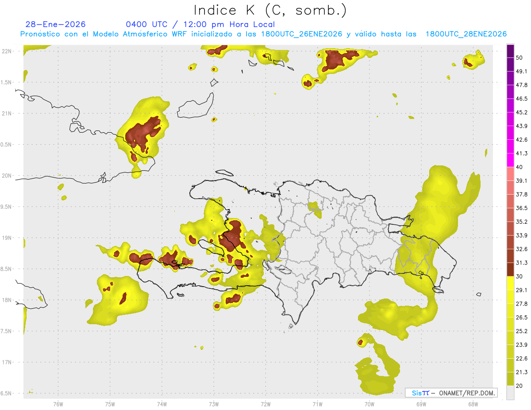Pick the dark purple swatch above 50
531x410 pixels.
510,51
